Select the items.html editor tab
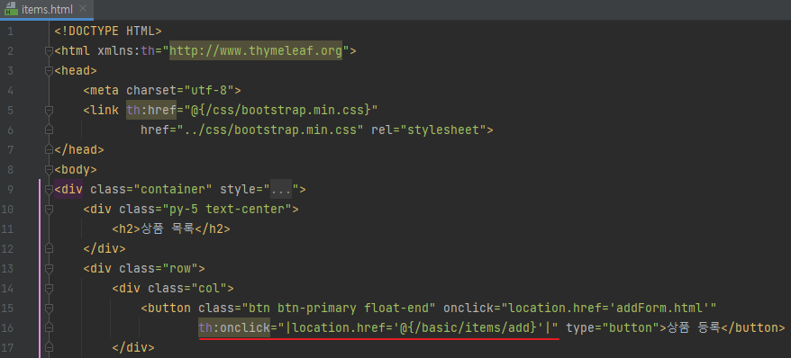Screen dimensions: 791x358 coord(47,9)
